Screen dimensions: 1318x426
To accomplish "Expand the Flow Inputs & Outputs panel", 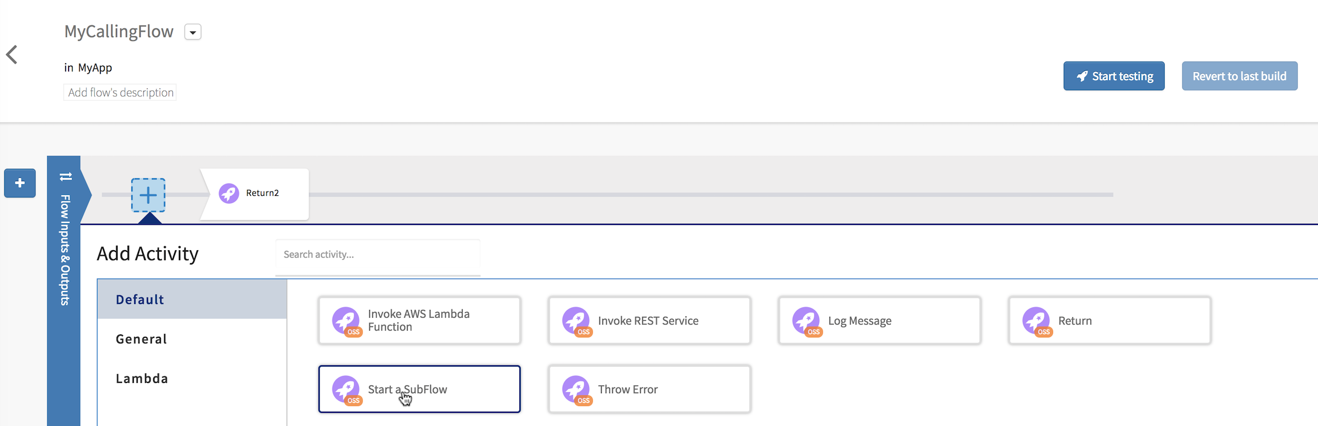I will 65,240.
